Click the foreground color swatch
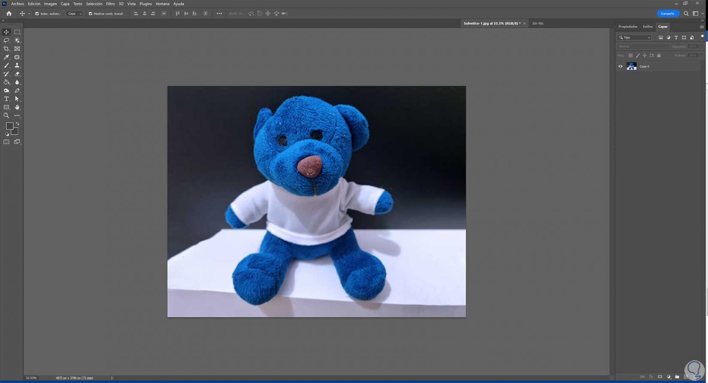This screenshot has width=708, height=383. pyautogui.click(x=9, y=126)
